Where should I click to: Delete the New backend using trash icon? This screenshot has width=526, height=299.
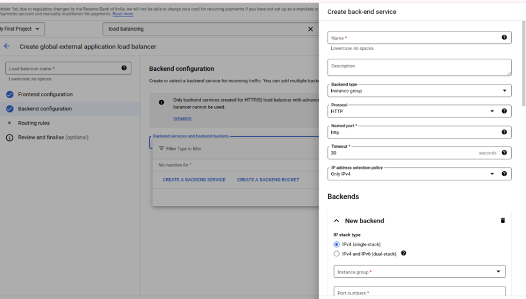click(x=503, y=221)
